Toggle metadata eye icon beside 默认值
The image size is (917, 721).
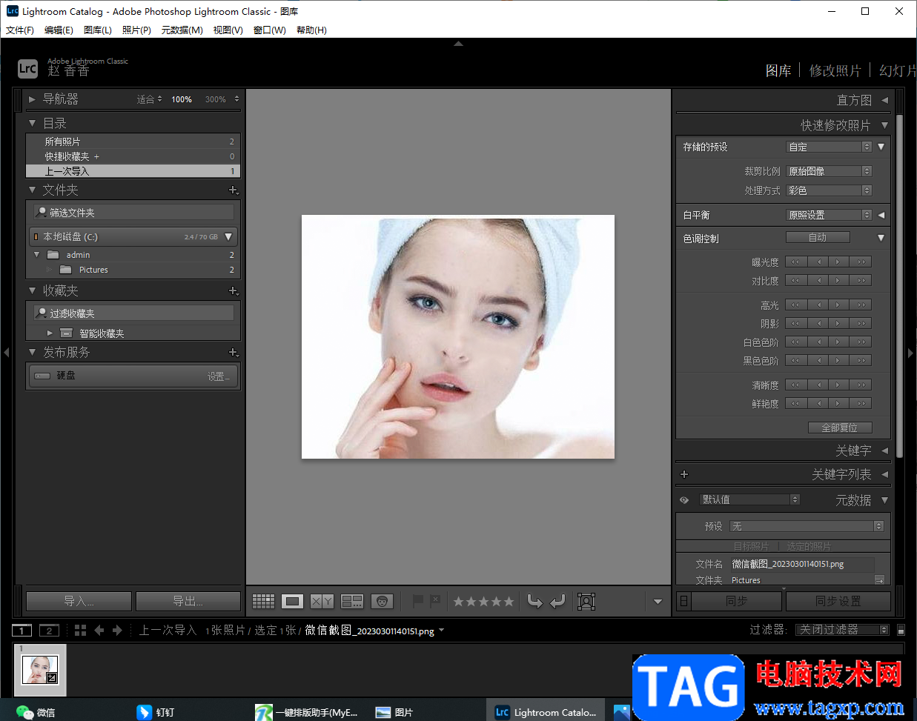(684, 500)
